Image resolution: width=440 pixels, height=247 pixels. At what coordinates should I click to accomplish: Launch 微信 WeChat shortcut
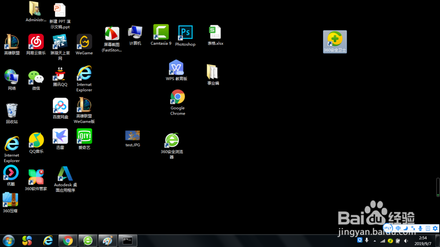pyautogui.click(x=36, y=80)
